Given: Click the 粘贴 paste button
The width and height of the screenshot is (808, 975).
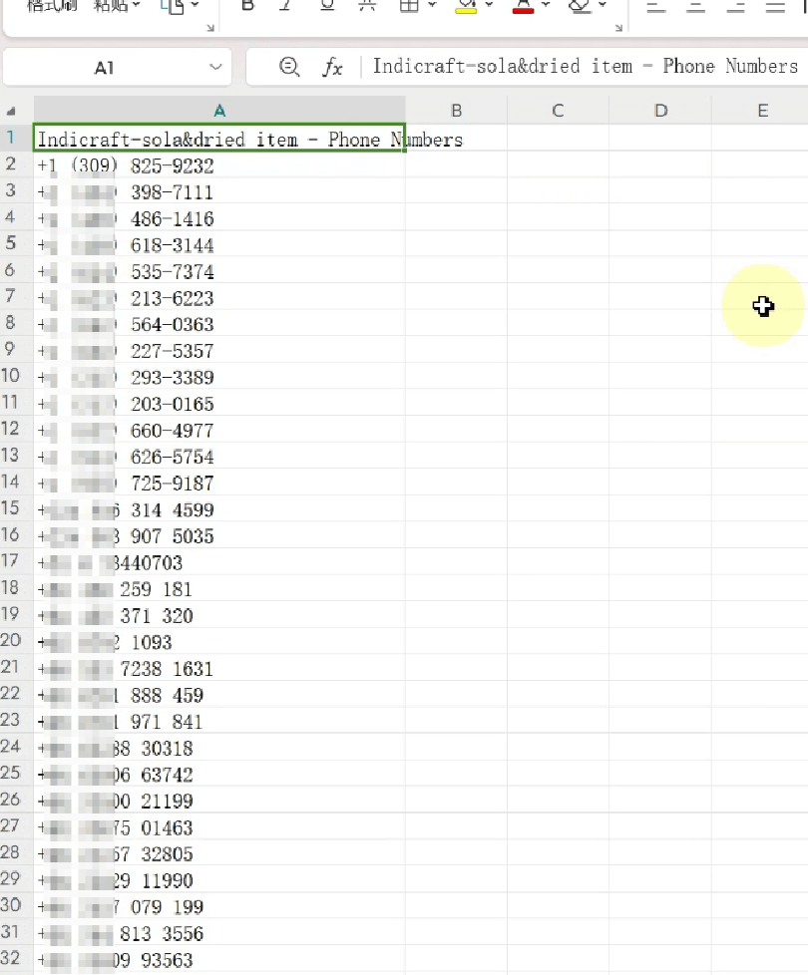Looking at the screenshot, I should pos(110,6).
